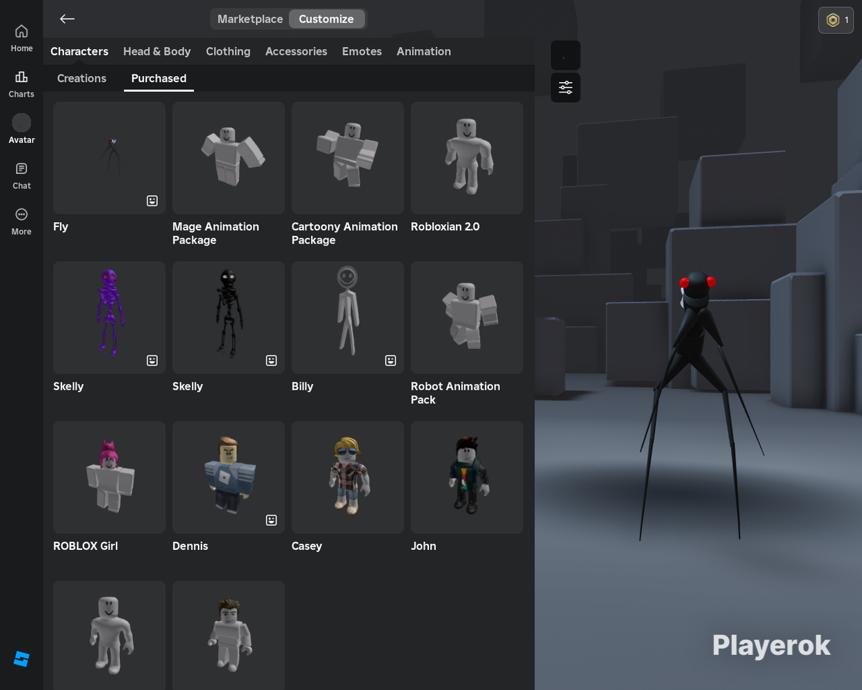Switch to the Creations subtab
The image size is (862, 690).
[x=81, y=78]
